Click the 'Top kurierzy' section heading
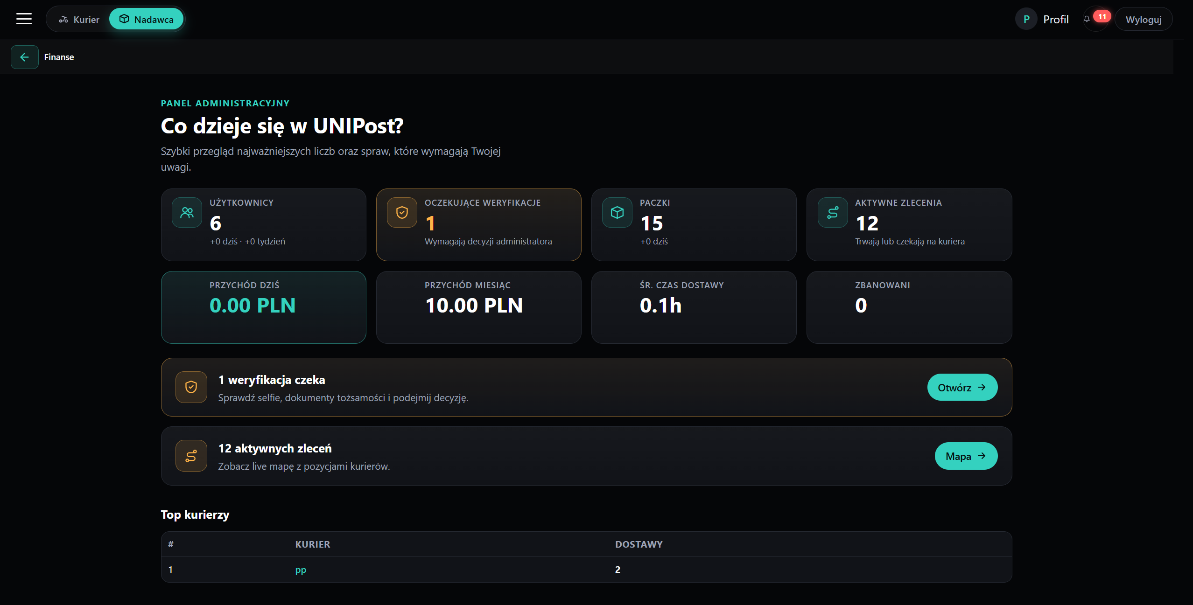 195,515
